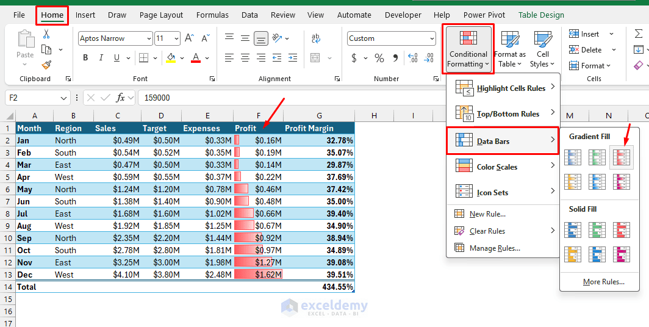Open the number format Custom dropdown
This screenshot has width=649, height=327.
(432, 38)
